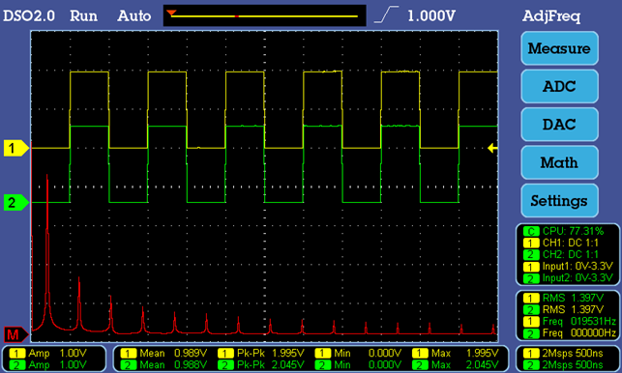This screenshot has width=622, height=373.
Task: Select the green channel 2 ground marker
Action: (x=15, y=203)
